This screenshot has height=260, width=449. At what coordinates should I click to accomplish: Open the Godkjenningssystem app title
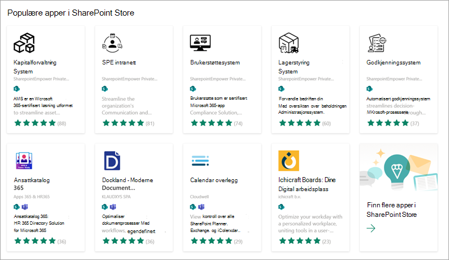[x=393, y=62]
